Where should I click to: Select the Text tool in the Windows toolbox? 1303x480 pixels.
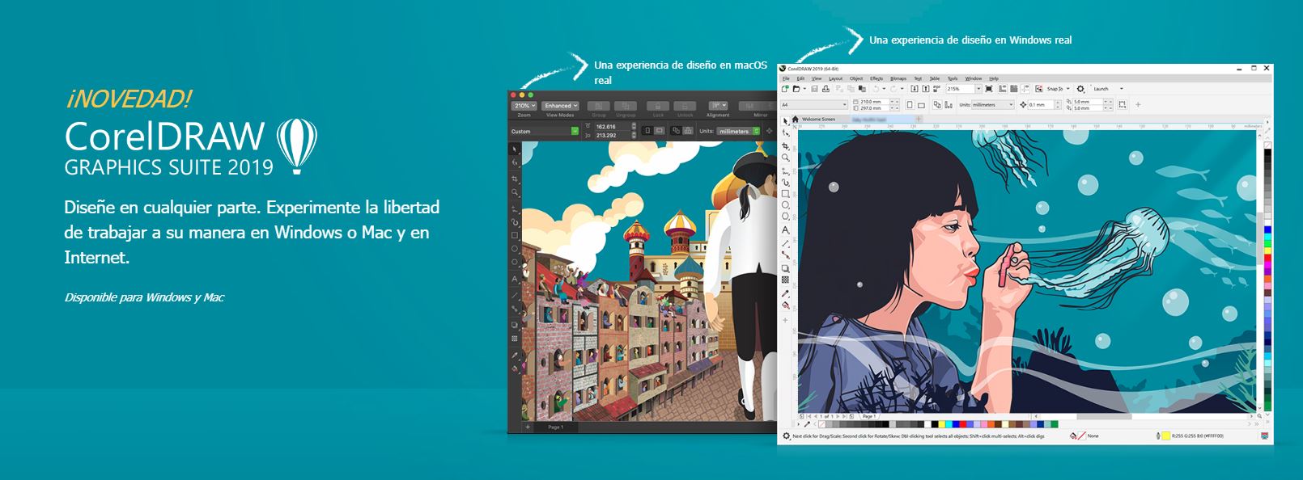[x=785, y=230]
